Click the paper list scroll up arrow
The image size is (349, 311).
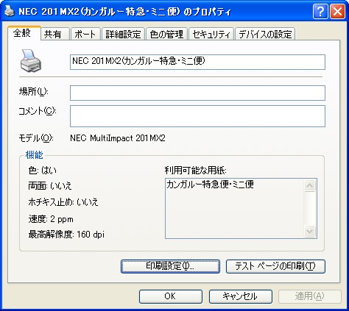tap(309, 185)
